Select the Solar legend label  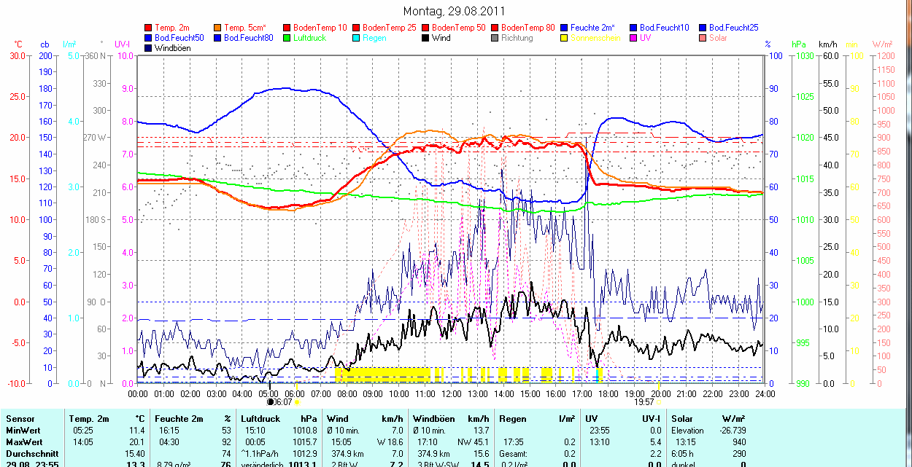tap(718, 38)
